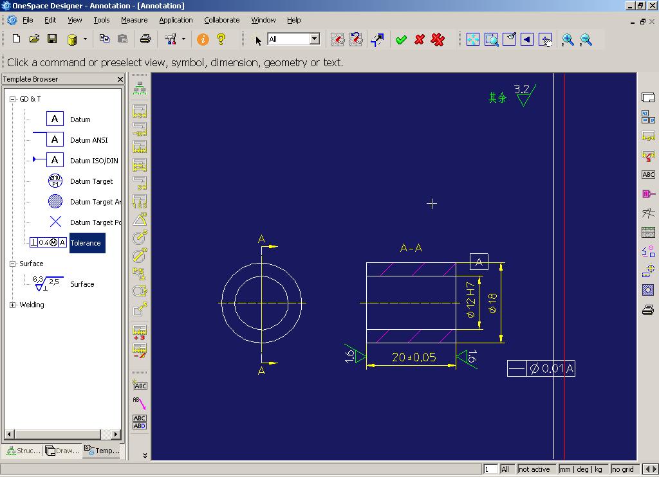Open the 'All' selection filter dropdown
This screenshot has width=659, height=477.
point(314,39)
